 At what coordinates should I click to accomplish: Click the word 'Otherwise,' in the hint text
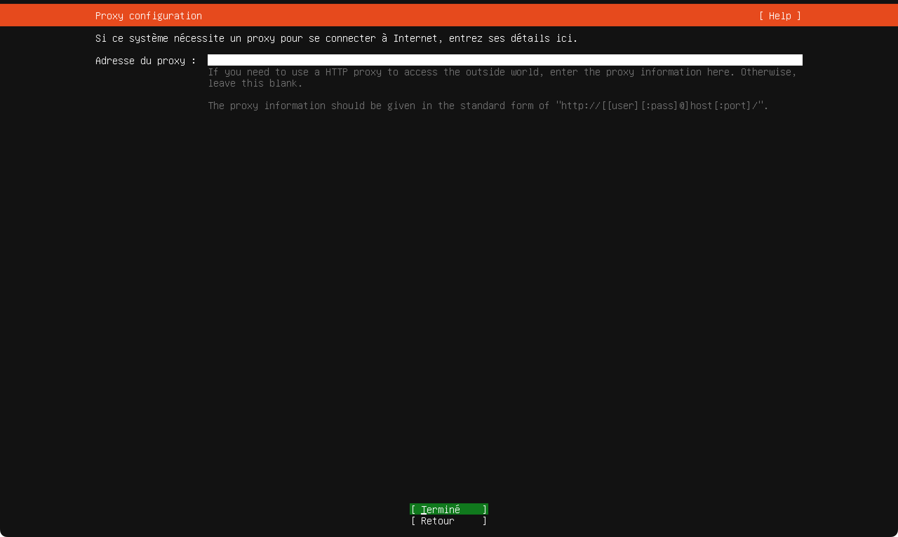click(768, 72)
